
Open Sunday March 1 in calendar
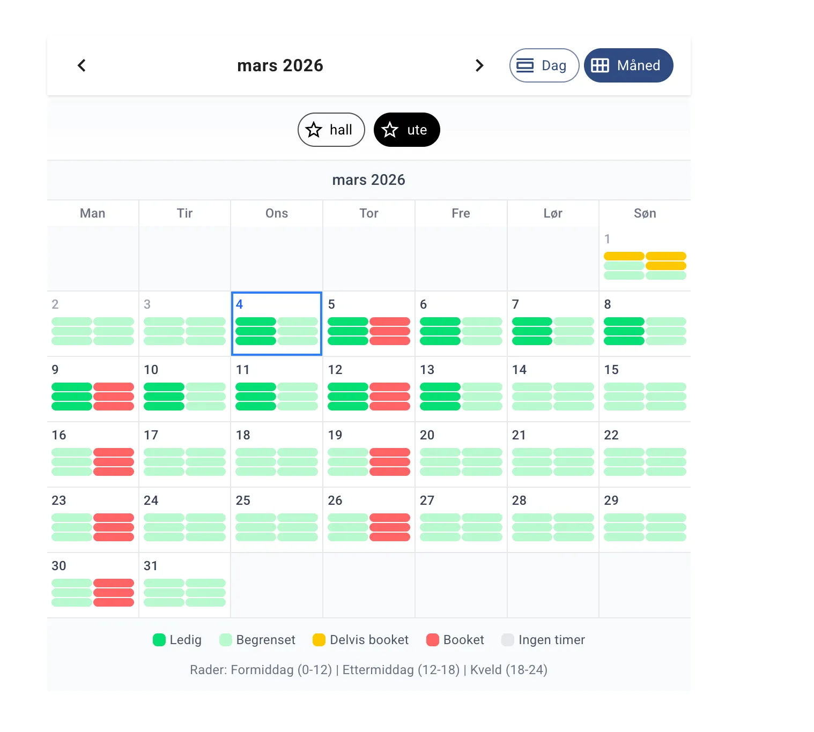[645, 259]
